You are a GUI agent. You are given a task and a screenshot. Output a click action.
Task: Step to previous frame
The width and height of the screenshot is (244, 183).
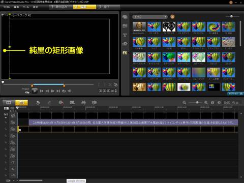click(47, 91)
